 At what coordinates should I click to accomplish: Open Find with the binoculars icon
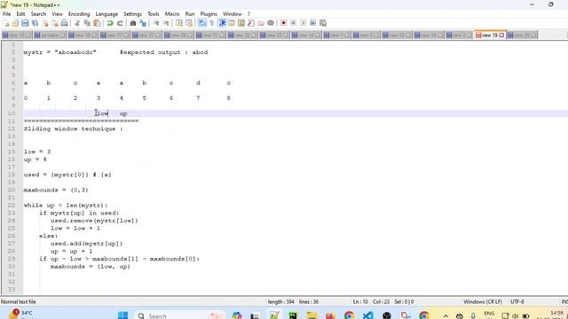[133, 23]
